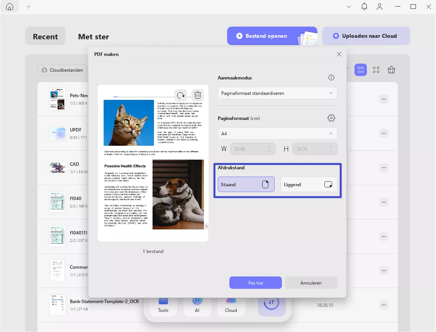Open the CAD file thumbnail
Viewport: 436px width, 332px height.
coord(58,168)
